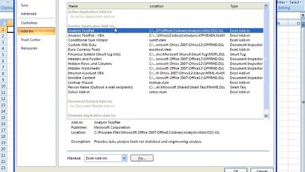Screen dimensions: 305x172
Task: Select Person Name (Outlook e-mail recipients) row
Action: [165, 87]
